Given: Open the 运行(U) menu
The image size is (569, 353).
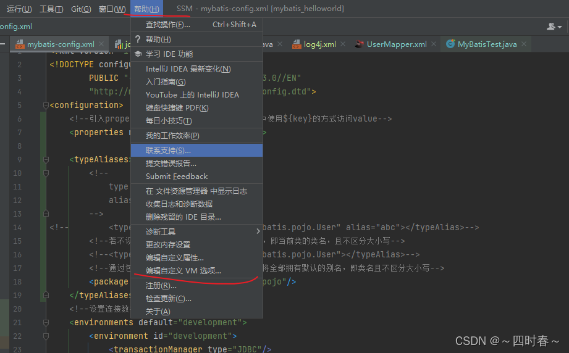Looking at the screenshot, I should [19, 9].
